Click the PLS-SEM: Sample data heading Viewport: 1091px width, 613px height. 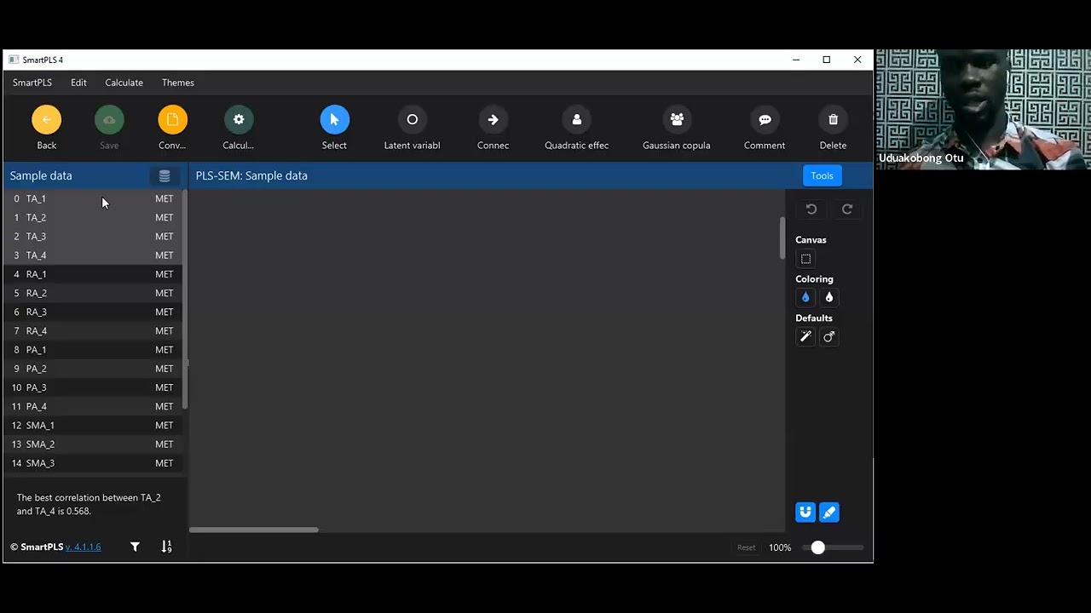[x=251, y=175]
